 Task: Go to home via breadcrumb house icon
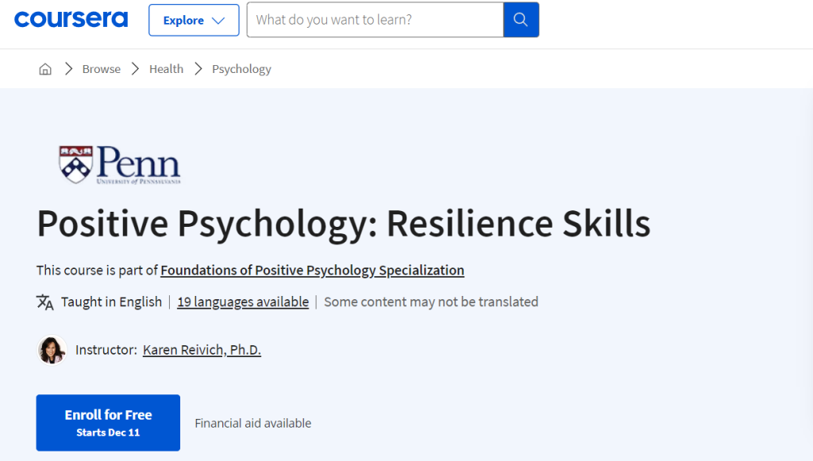[45, 69]
